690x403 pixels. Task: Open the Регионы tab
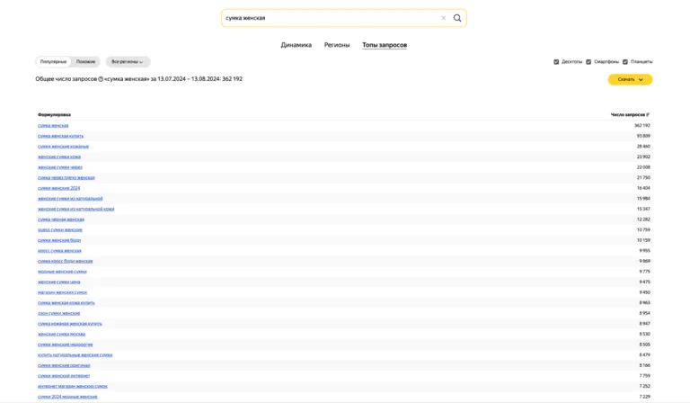(x=337, y=45)
